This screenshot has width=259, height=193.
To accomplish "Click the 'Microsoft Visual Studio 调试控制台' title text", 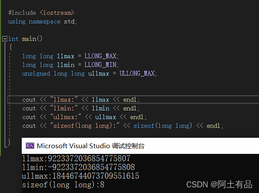I will coord(91,146).
